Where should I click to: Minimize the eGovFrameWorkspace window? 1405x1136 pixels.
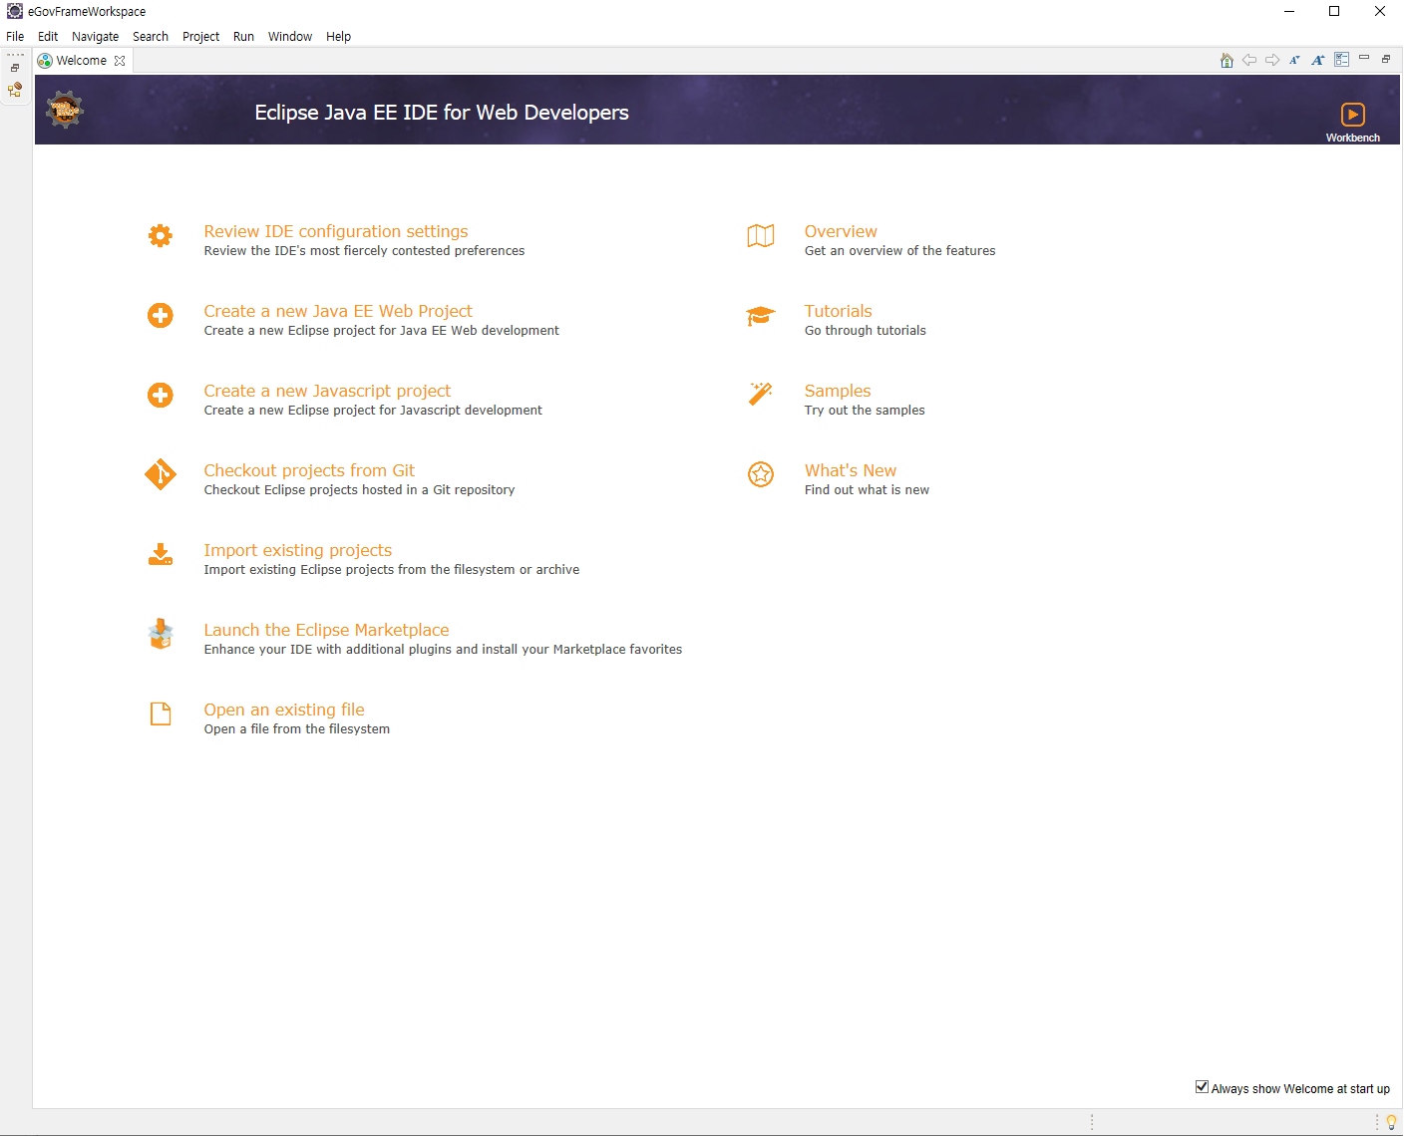click(x=1289, y=11)
